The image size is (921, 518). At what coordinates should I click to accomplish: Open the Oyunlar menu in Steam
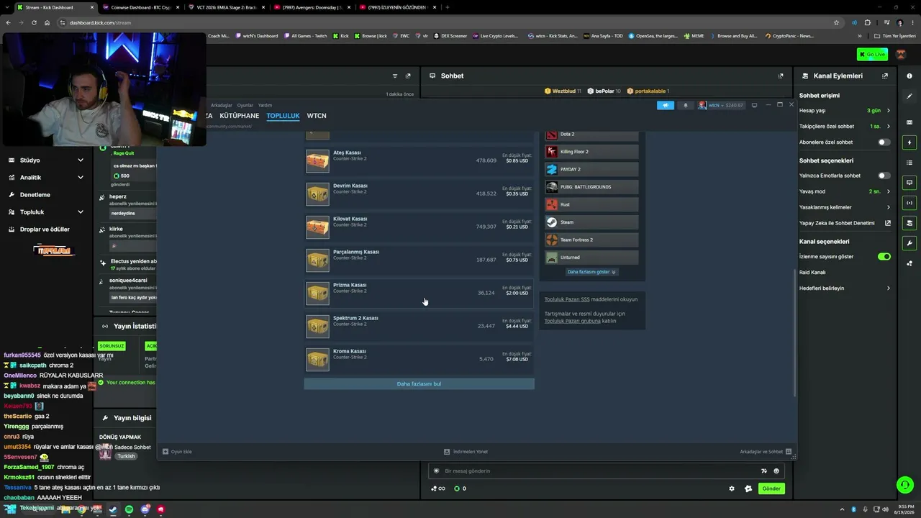pyautogui.click(x=245, y=105)
